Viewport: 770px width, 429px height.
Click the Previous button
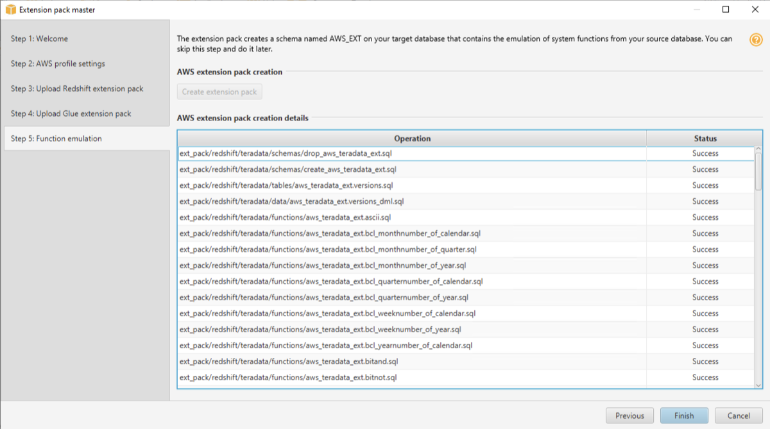click(x=629, y=415)
